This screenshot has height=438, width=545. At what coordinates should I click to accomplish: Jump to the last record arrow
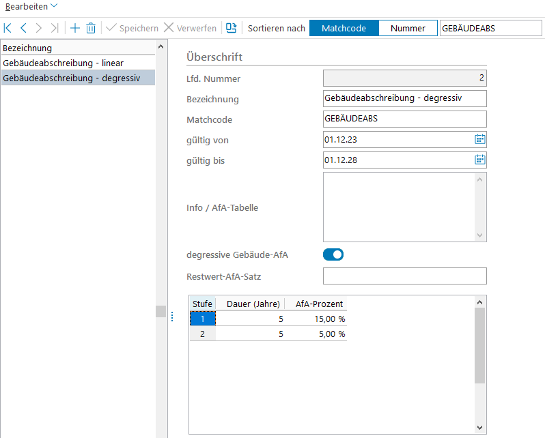tap(55, 28)
